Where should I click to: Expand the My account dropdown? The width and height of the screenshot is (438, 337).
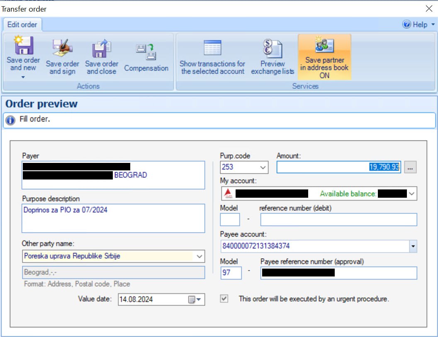[x=411, y=194]
